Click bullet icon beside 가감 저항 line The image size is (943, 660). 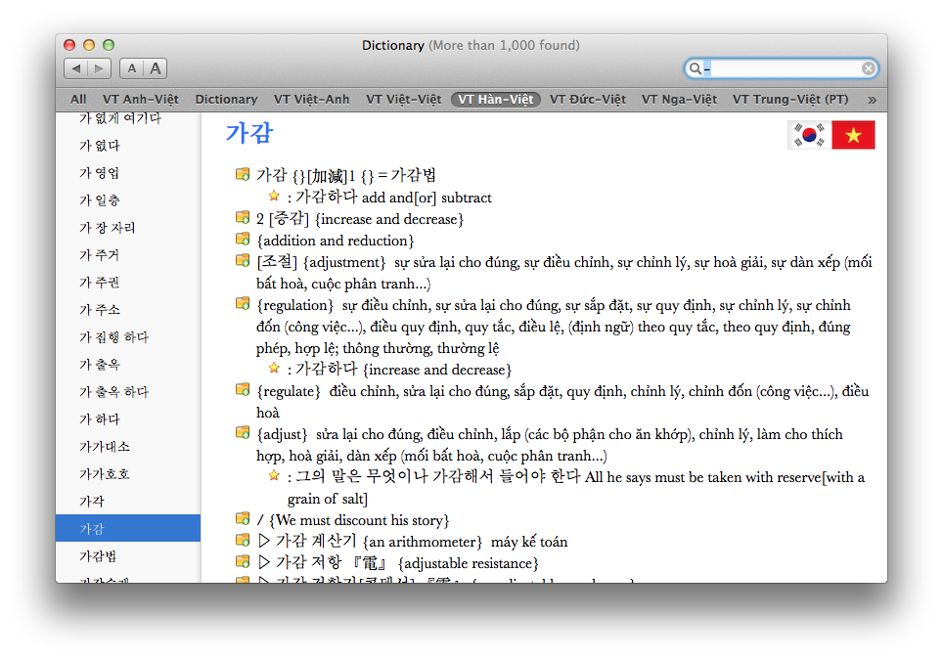243,561
